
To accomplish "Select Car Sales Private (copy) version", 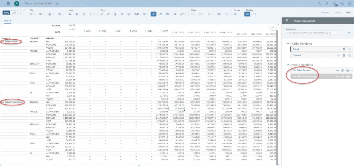I will coord(305,76).
